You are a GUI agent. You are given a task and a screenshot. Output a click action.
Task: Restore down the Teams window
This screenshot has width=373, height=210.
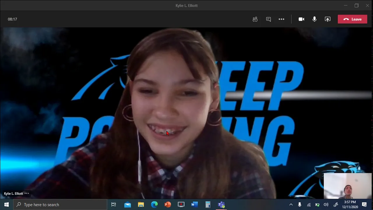[x=356, y=5]
